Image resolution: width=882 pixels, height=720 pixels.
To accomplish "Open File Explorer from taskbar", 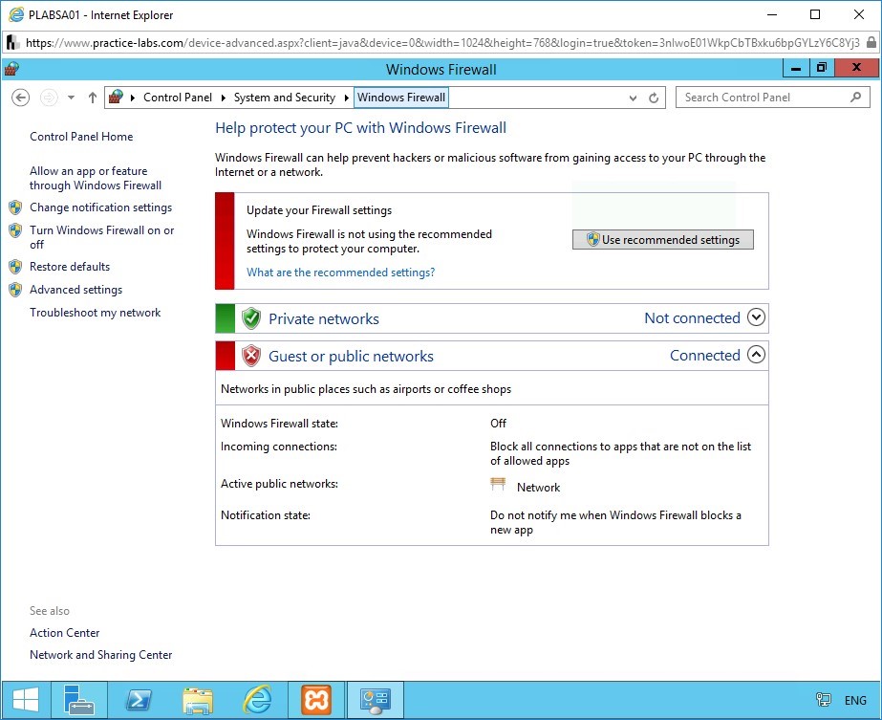I will pos(198,700).
